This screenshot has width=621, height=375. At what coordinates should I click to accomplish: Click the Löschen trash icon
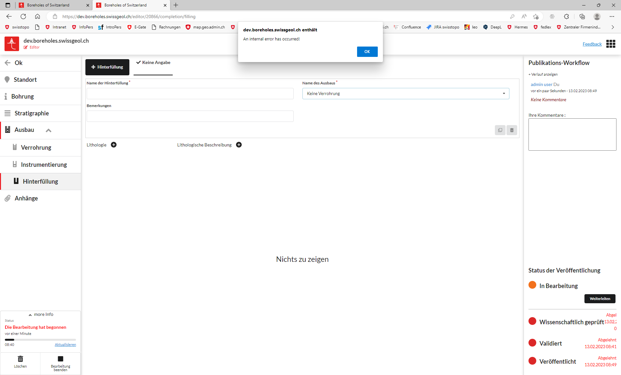20,359
